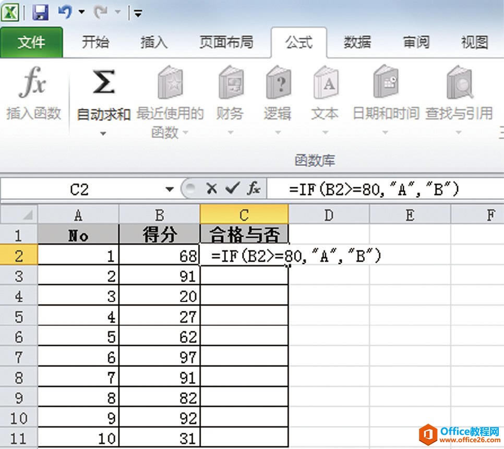The width and height of the screenshot is (504, 449).
Task: Select the 公式 (Formulas) tab
Action: coord(299,42)
